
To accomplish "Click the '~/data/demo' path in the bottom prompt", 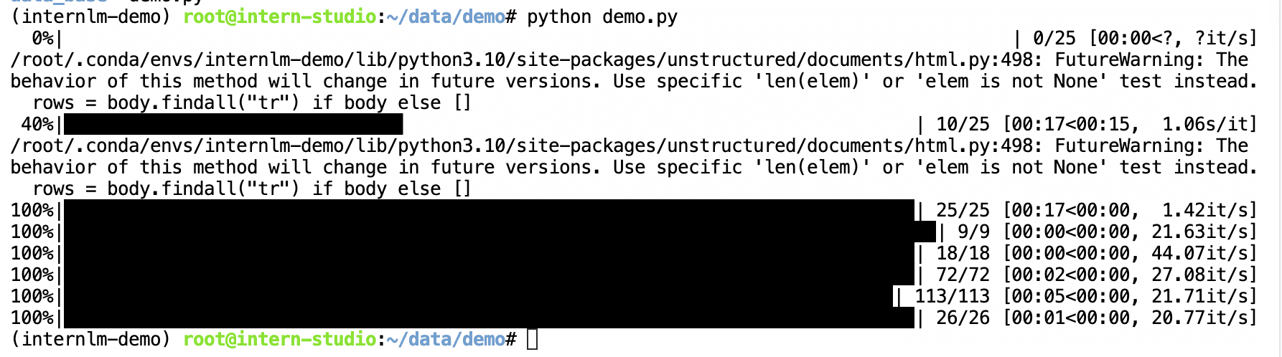I will point(446,339).
